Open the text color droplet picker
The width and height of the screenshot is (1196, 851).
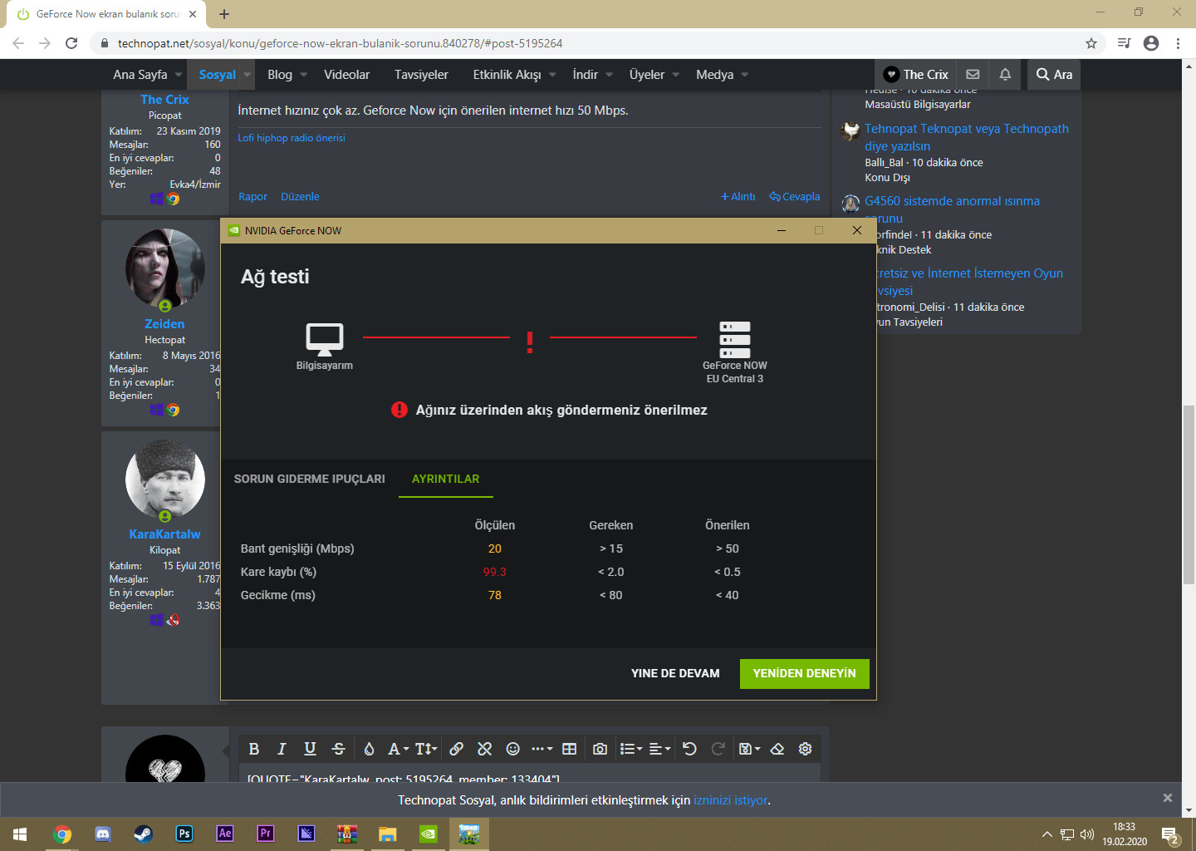point(369,749)
